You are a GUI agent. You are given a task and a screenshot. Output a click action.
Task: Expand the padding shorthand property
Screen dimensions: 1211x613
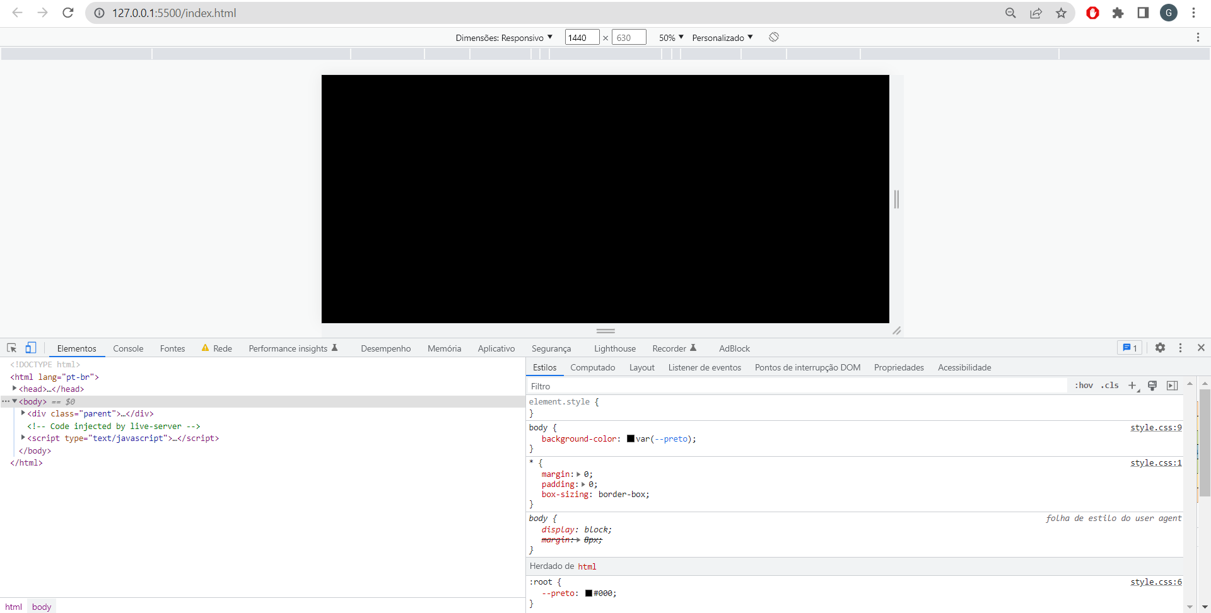coord(583,484)
